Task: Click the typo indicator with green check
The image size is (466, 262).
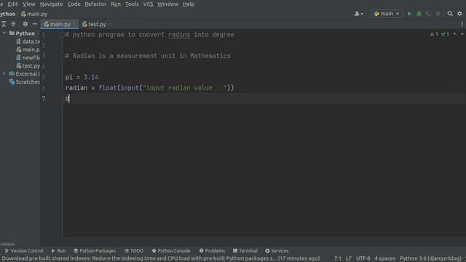Action: (445, 34)
